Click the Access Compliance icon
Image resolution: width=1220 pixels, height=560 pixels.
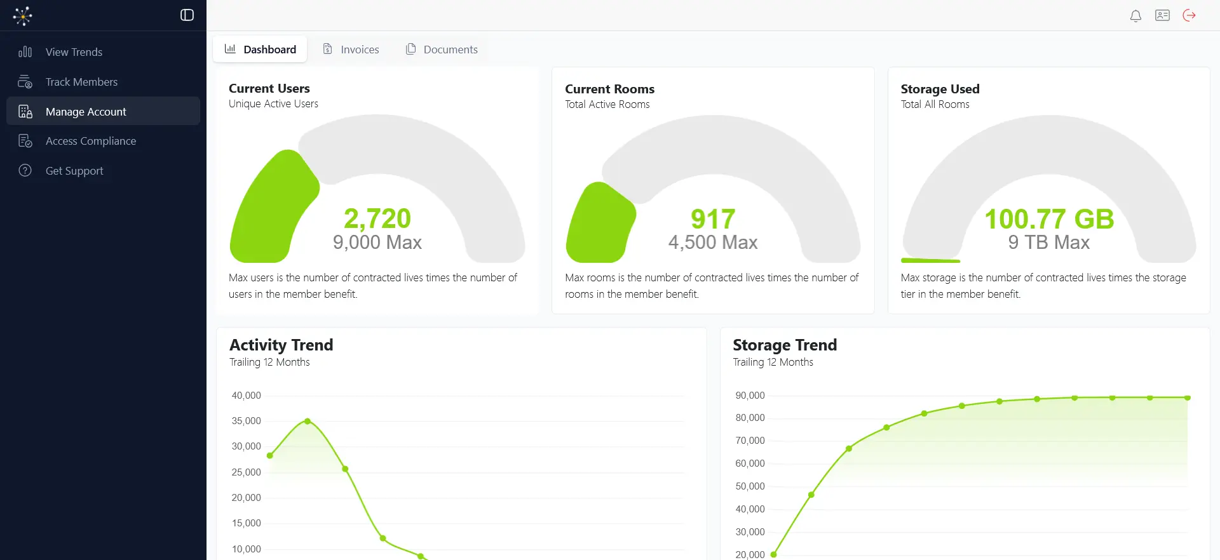[x=25, y=141]
